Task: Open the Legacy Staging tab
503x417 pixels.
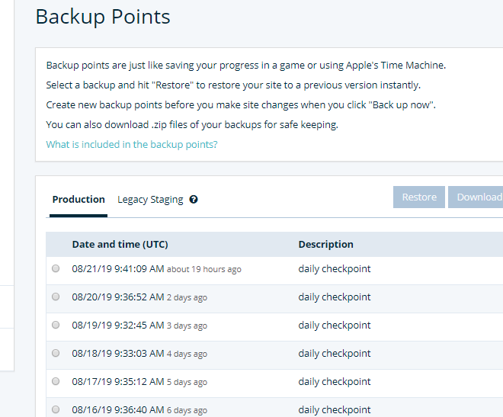Action: tap(150, 200)
